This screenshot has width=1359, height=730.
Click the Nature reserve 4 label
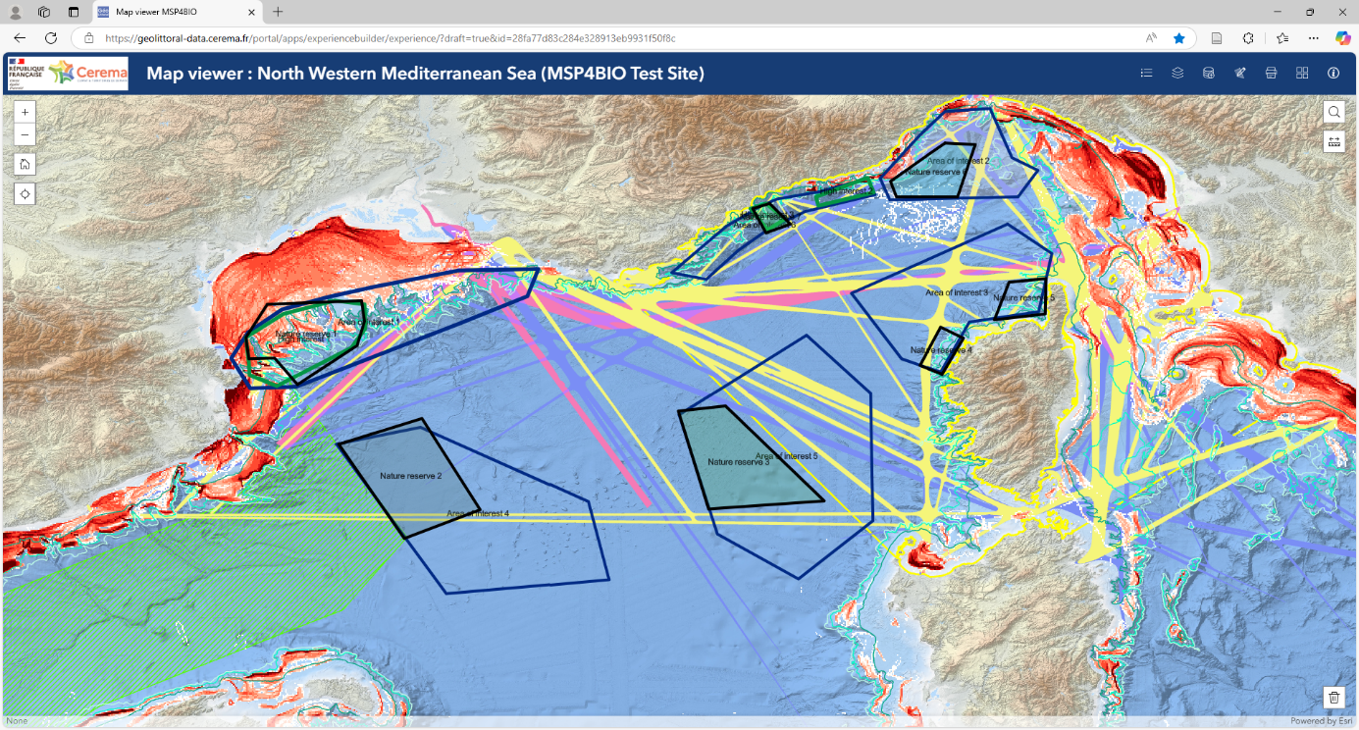click(941, 350)
